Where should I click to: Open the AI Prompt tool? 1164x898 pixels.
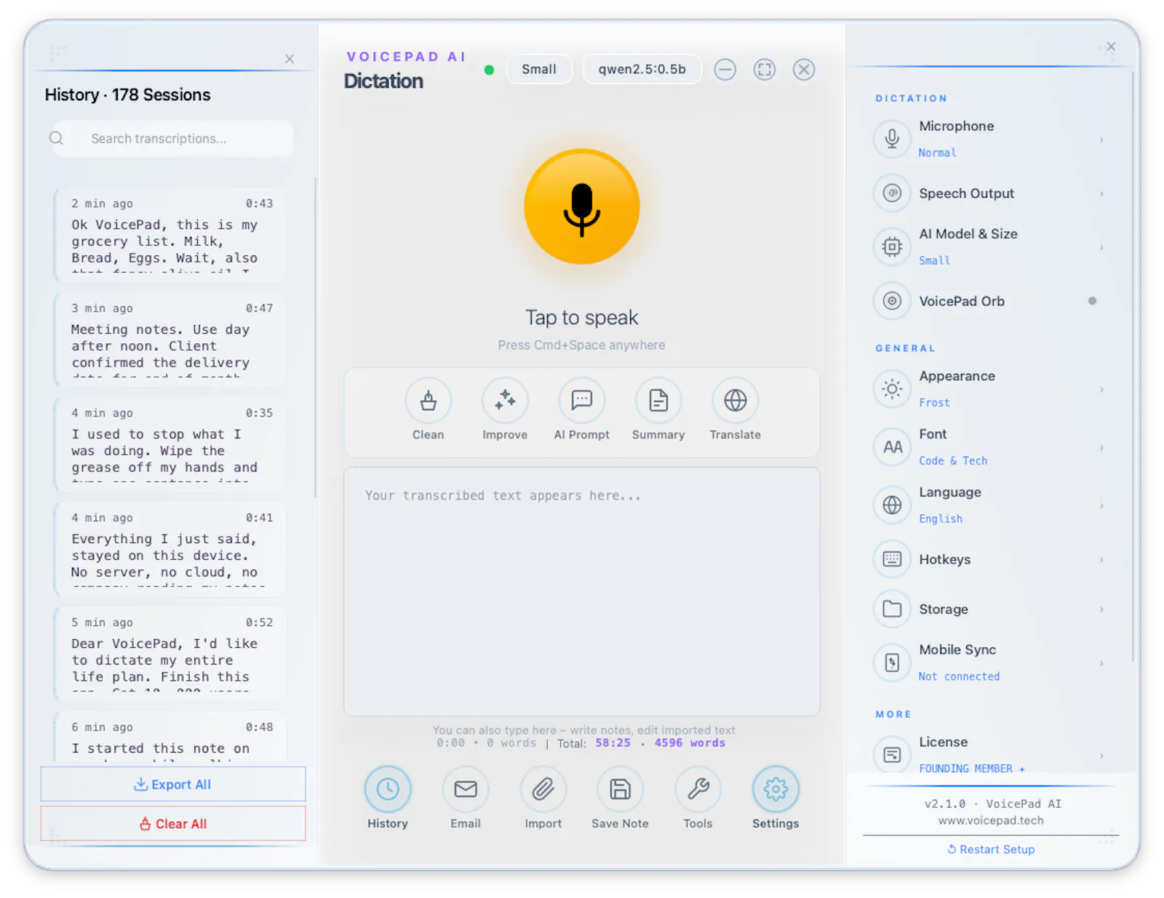[581, 400]
